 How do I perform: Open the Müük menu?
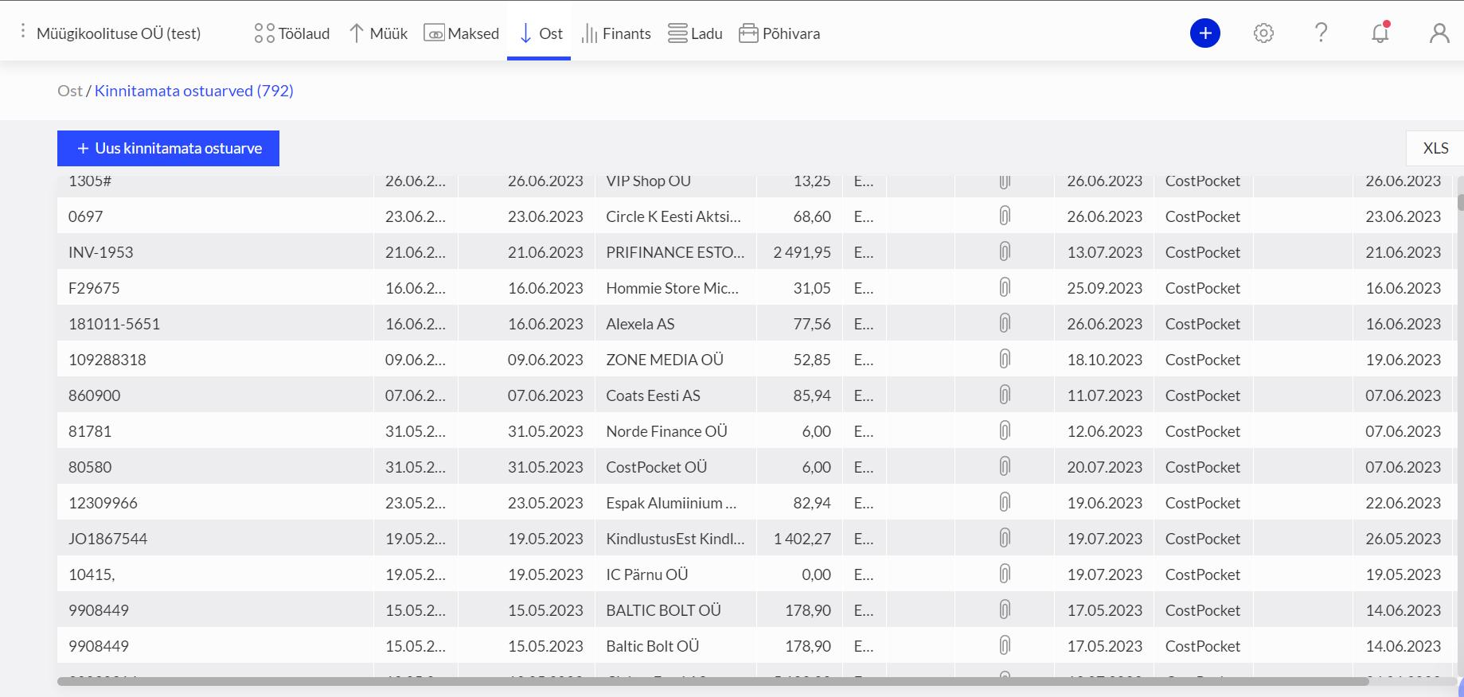tap(378, 33)
